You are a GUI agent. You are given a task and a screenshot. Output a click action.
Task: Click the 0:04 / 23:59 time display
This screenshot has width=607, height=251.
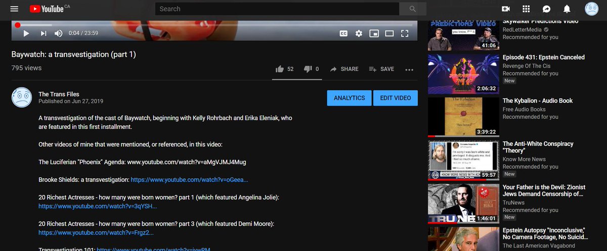pos(83,33)
